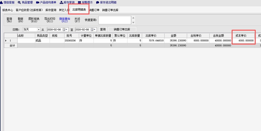Open 库存进出明细 in the top toolbar
This screenshot has height=131, width=261.
tap(106, 2)
